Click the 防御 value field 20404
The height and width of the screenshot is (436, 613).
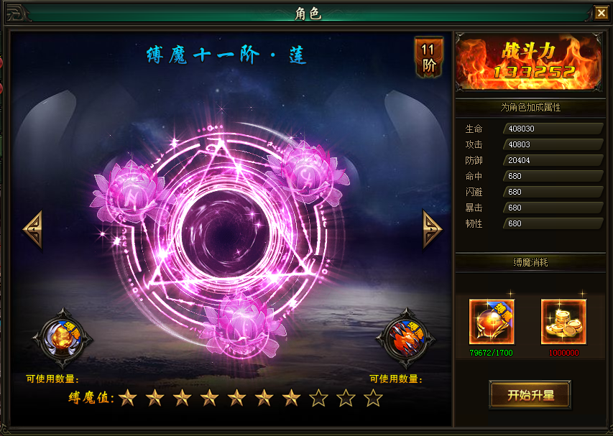pos(553,160)
